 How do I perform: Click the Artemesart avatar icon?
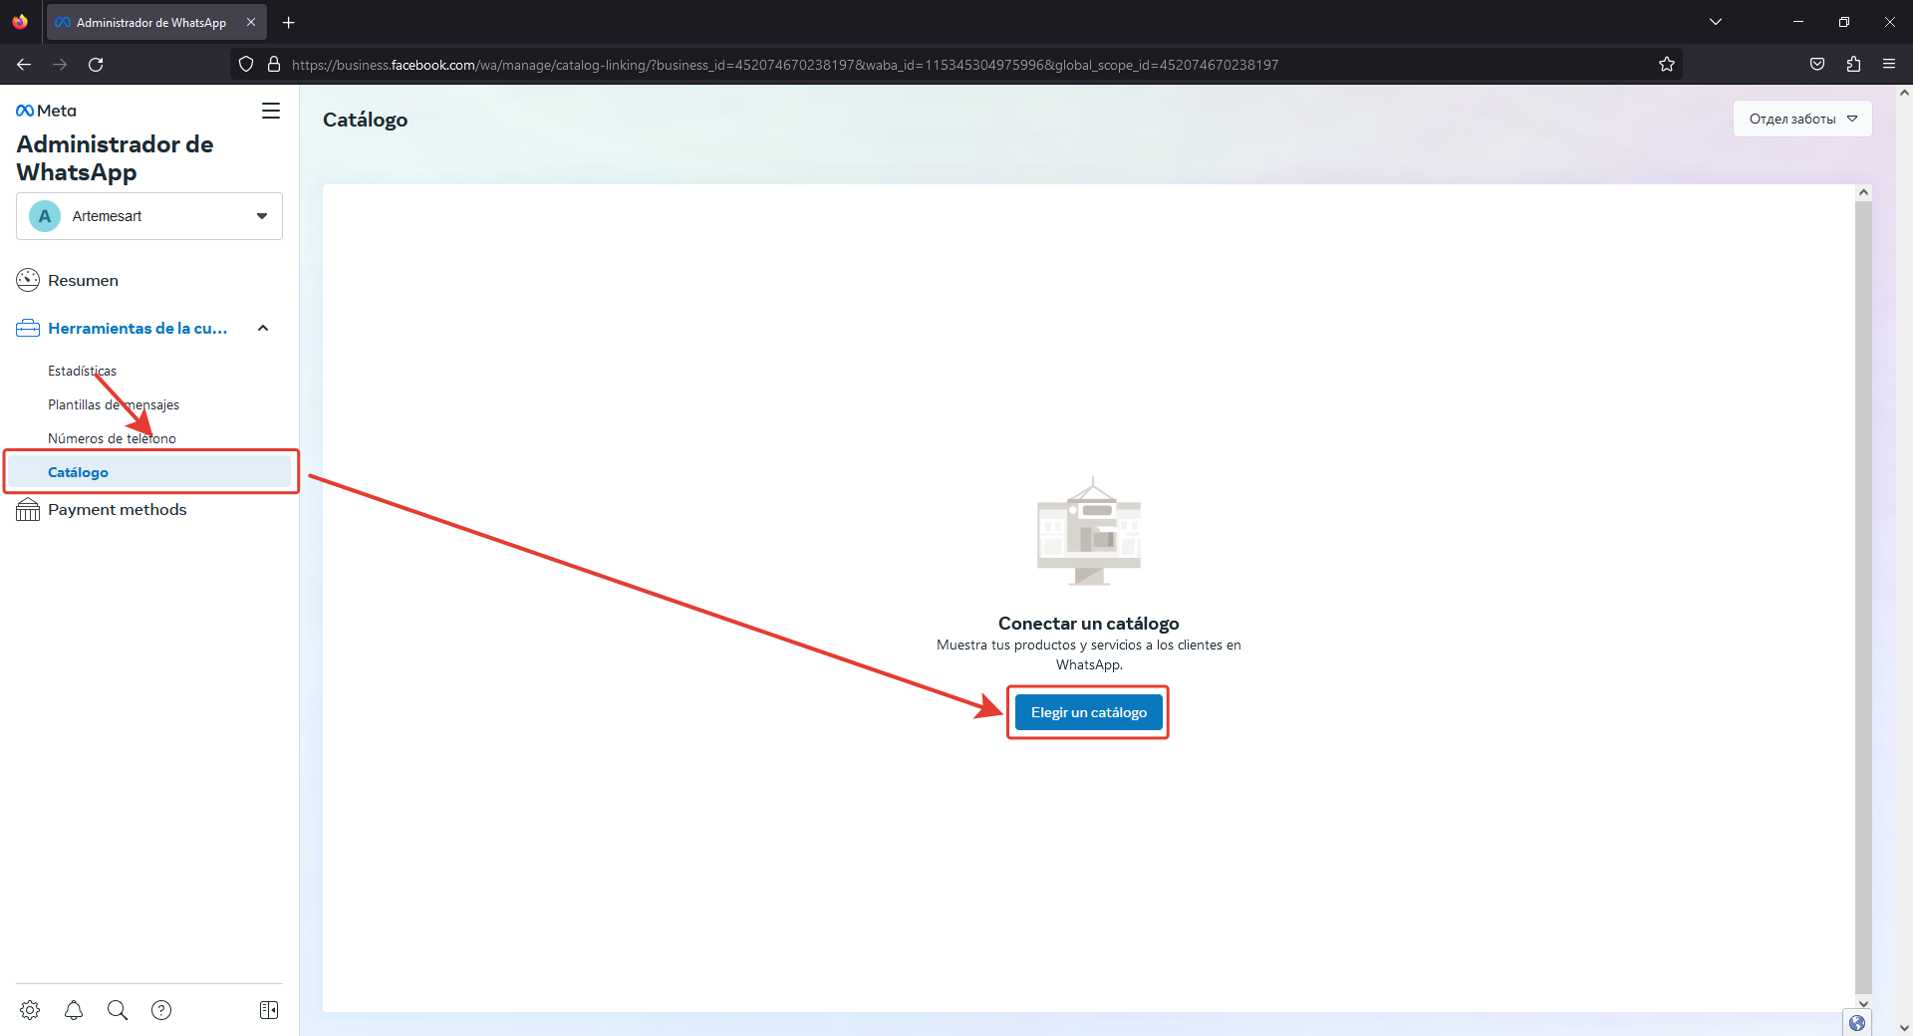45,216
